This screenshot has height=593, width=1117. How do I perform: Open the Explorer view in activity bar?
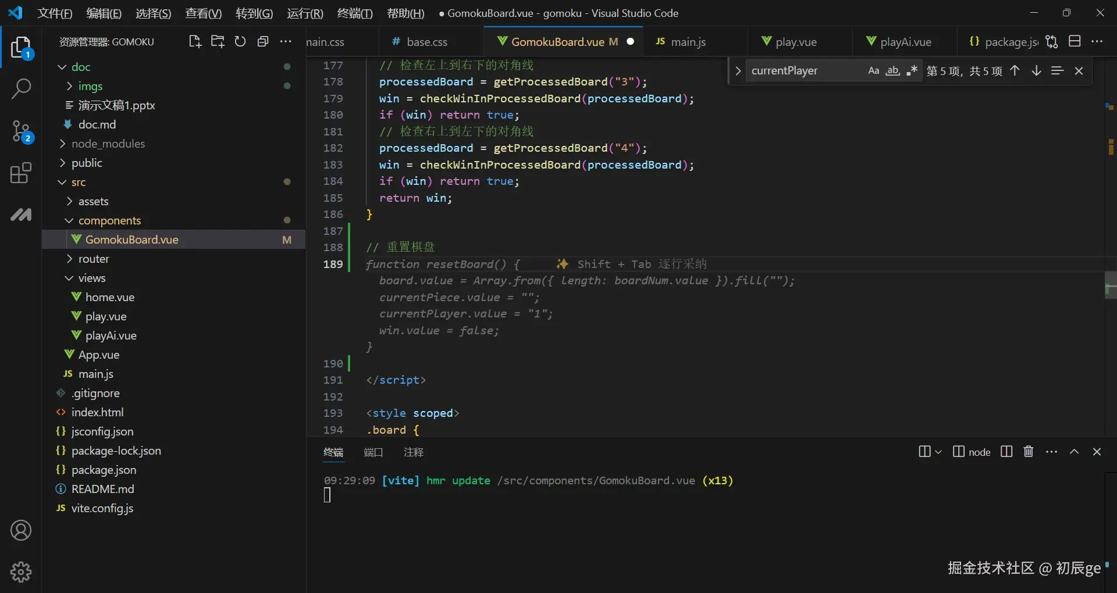[21, 48]
